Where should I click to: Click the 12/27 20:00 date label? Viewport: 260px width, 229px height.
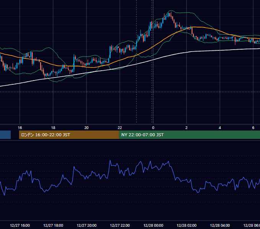86,225
